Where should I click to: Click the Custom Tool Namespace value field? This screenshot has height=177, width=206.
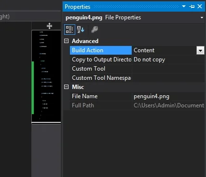click(x=168, y=78)
